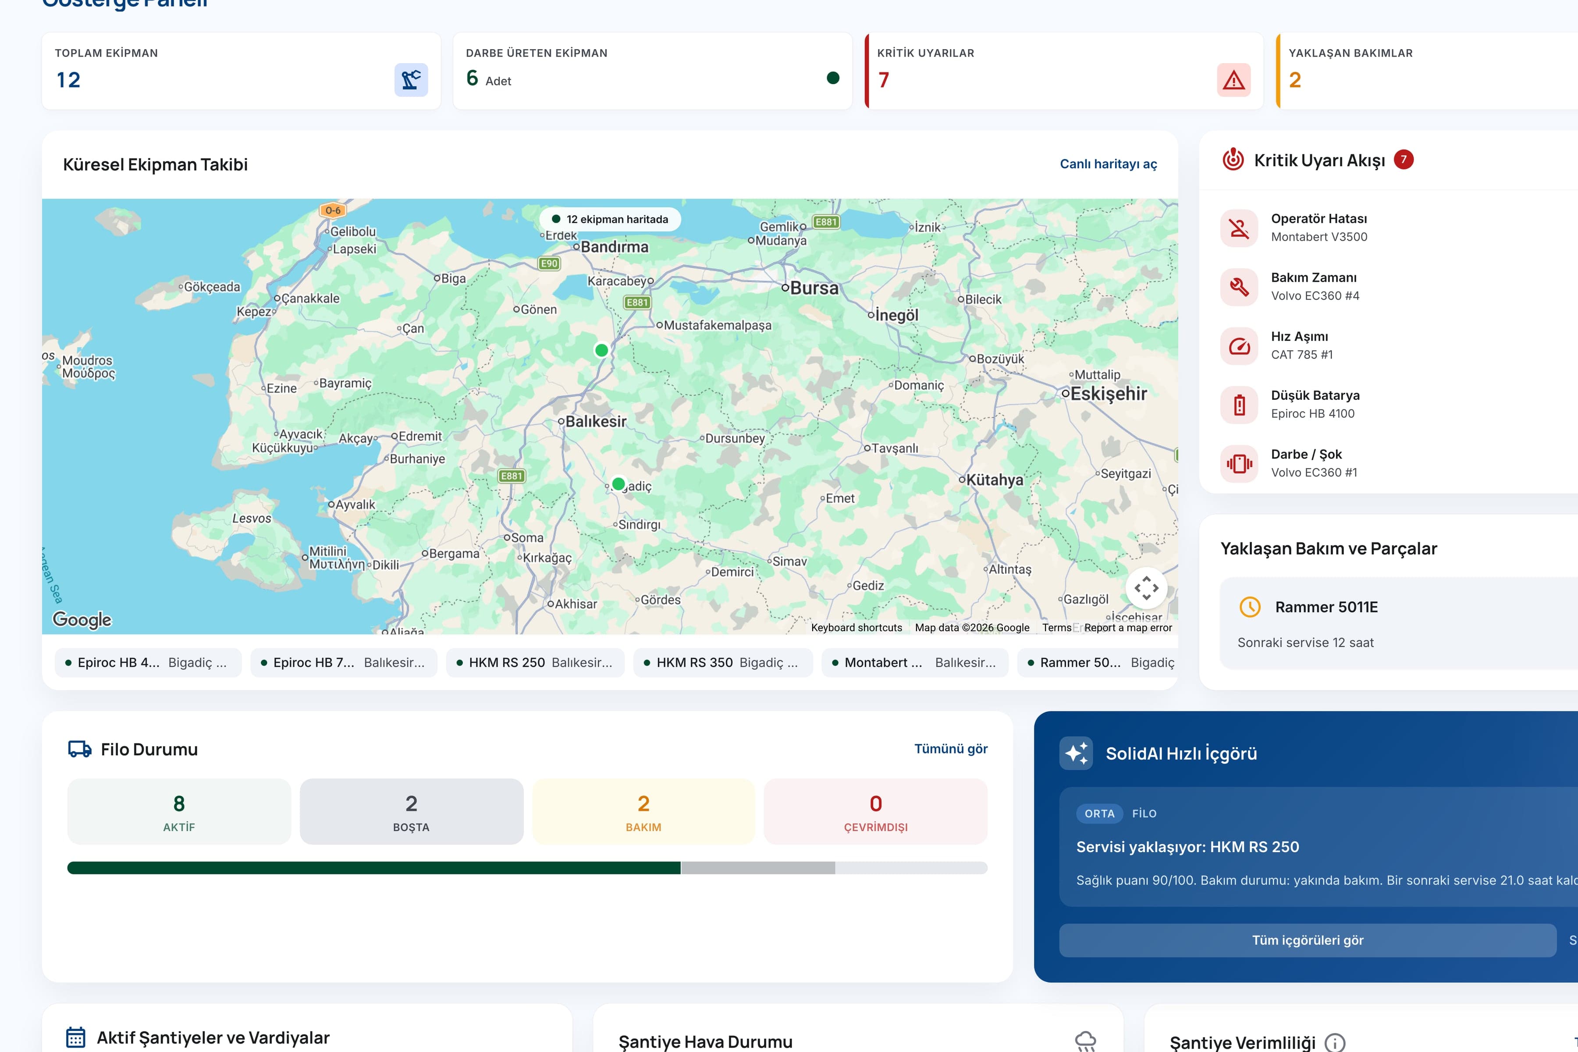Screen dimensions: 1578x1052
Task: Click the Düşük Batarya battery icon
Action: click(x=1239, y=405)
